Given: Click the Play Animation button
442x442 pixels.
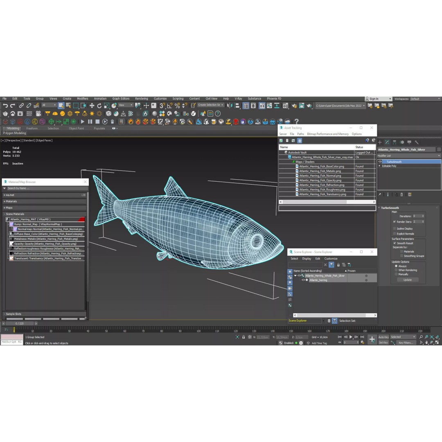Looking at the screenshot, I should [351, 337].
